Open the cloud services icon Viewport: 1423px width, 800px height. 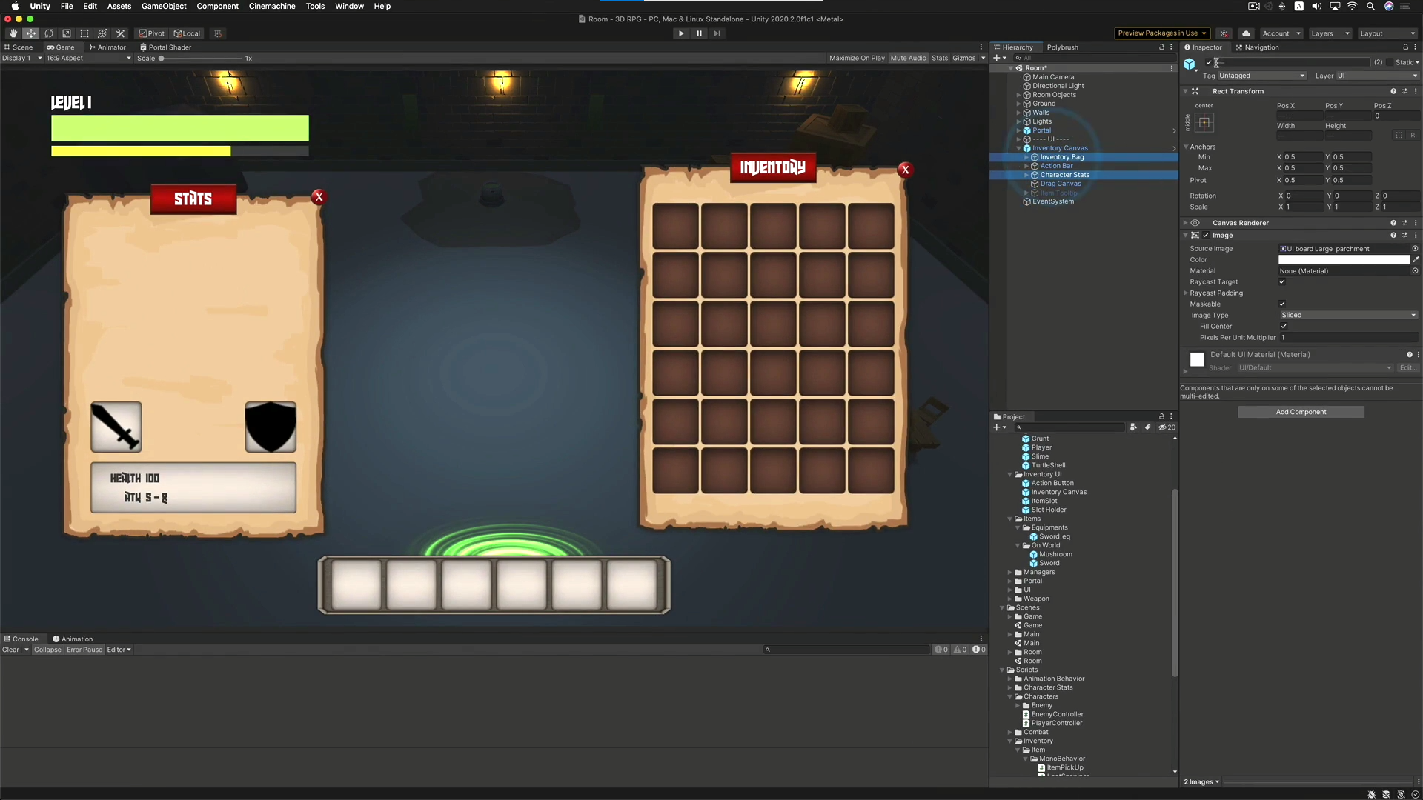[x=1247, y=33]
